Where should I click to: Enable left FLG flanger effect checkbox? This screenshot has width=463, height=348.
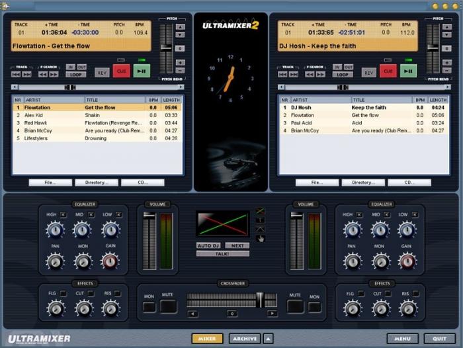click(63, 294)
